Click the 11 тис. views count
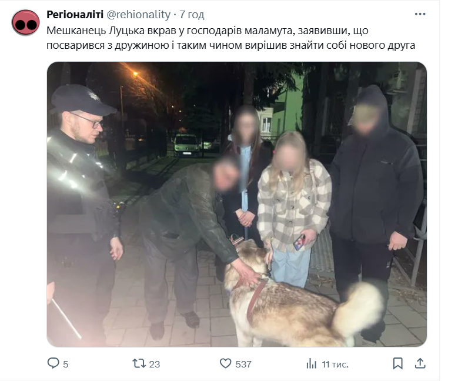Viewport: 458px width, 381px height. click(335, 364)
